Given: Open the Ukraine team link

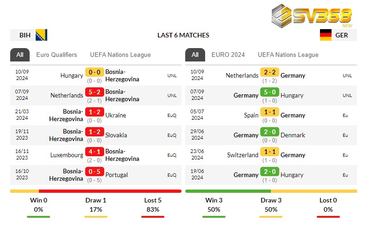Looking at the screenshot, I should [115, 115].
